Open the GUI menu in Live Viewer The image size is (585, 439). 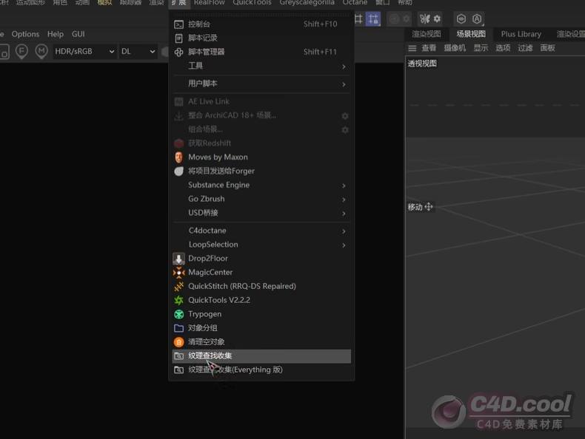click(78, 34)
